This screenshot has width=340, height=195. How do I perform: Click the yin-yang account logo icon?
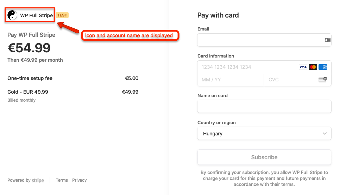pos(12,15)
